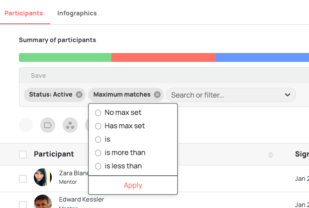Click the Apply button in filter popup

click(x=133, y=185)
